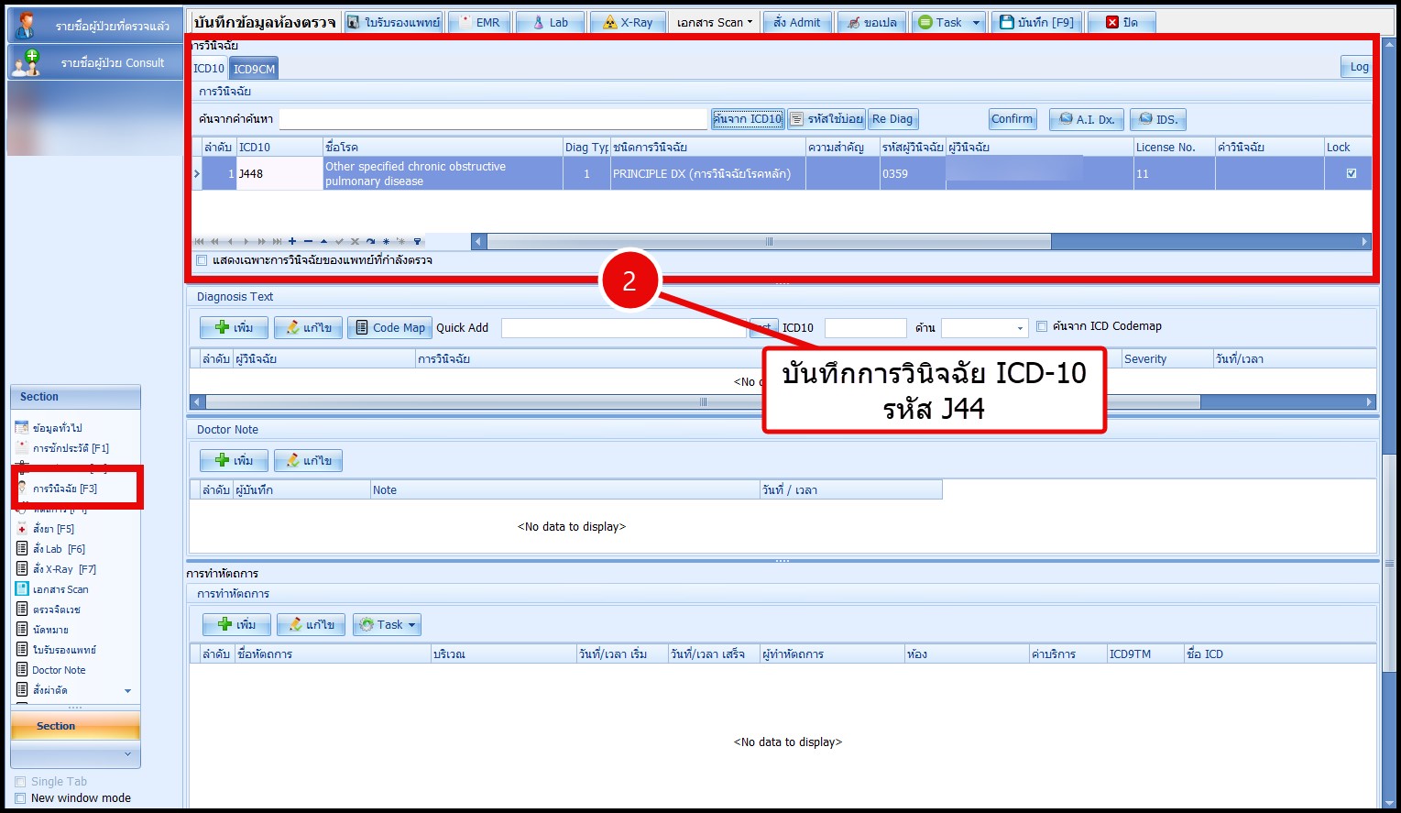This screenshot has width=1401, height=813.
Task: Click เพิ่ม under Diagnosis Text
Action: (234, 327)
